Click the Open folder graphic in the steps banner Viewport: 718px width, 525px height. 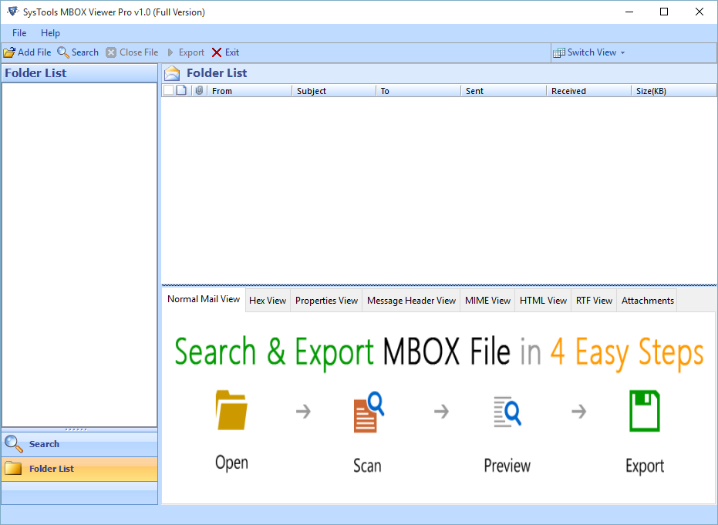[x=231, y=410]
